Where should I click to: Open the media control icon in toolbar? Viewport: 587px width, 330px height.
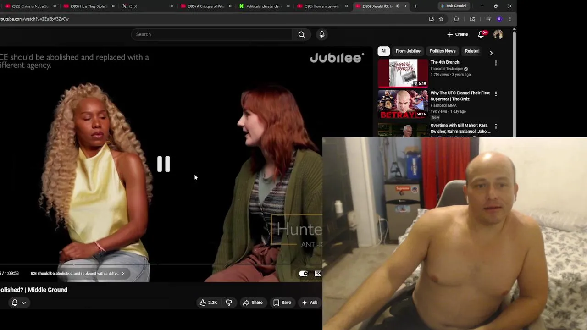[x=488, y=19]
